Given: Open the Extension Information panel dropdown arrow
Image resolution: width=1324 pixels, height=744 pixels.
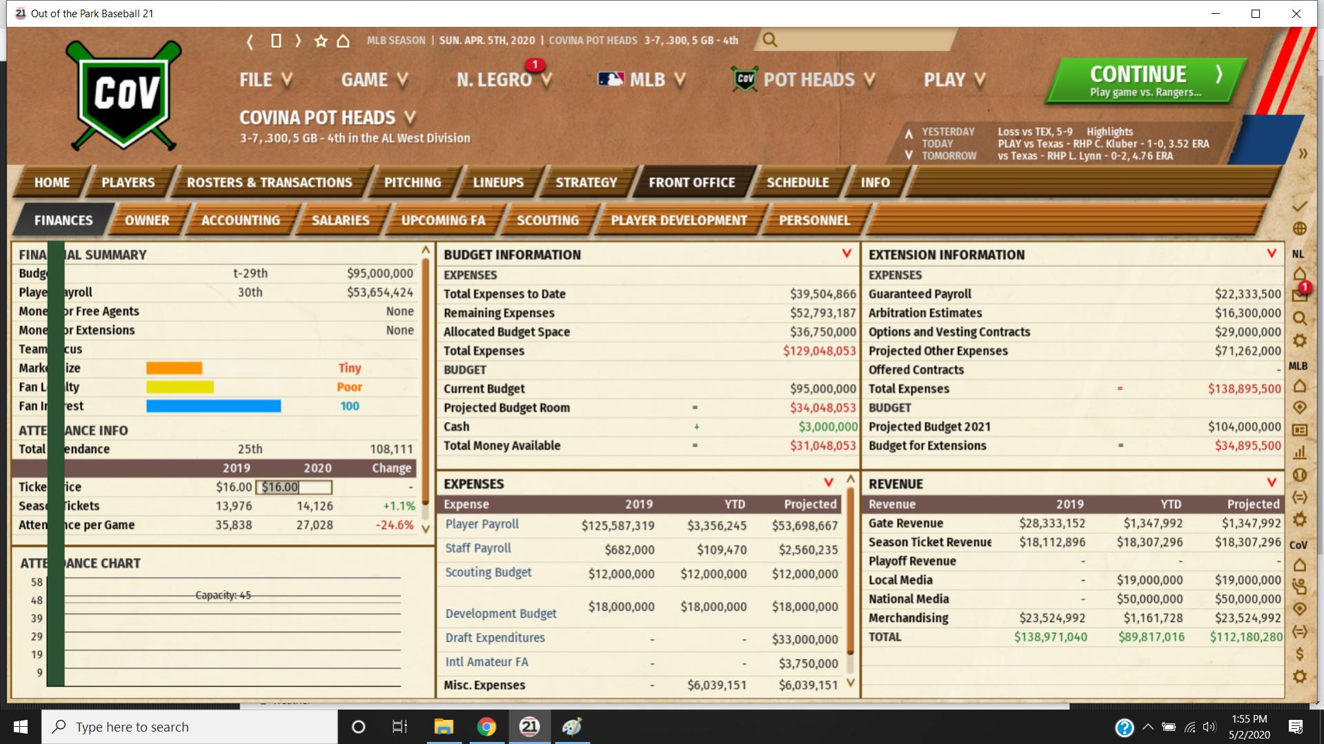Looking at the screenshot, I should (x=1272, y=254).
